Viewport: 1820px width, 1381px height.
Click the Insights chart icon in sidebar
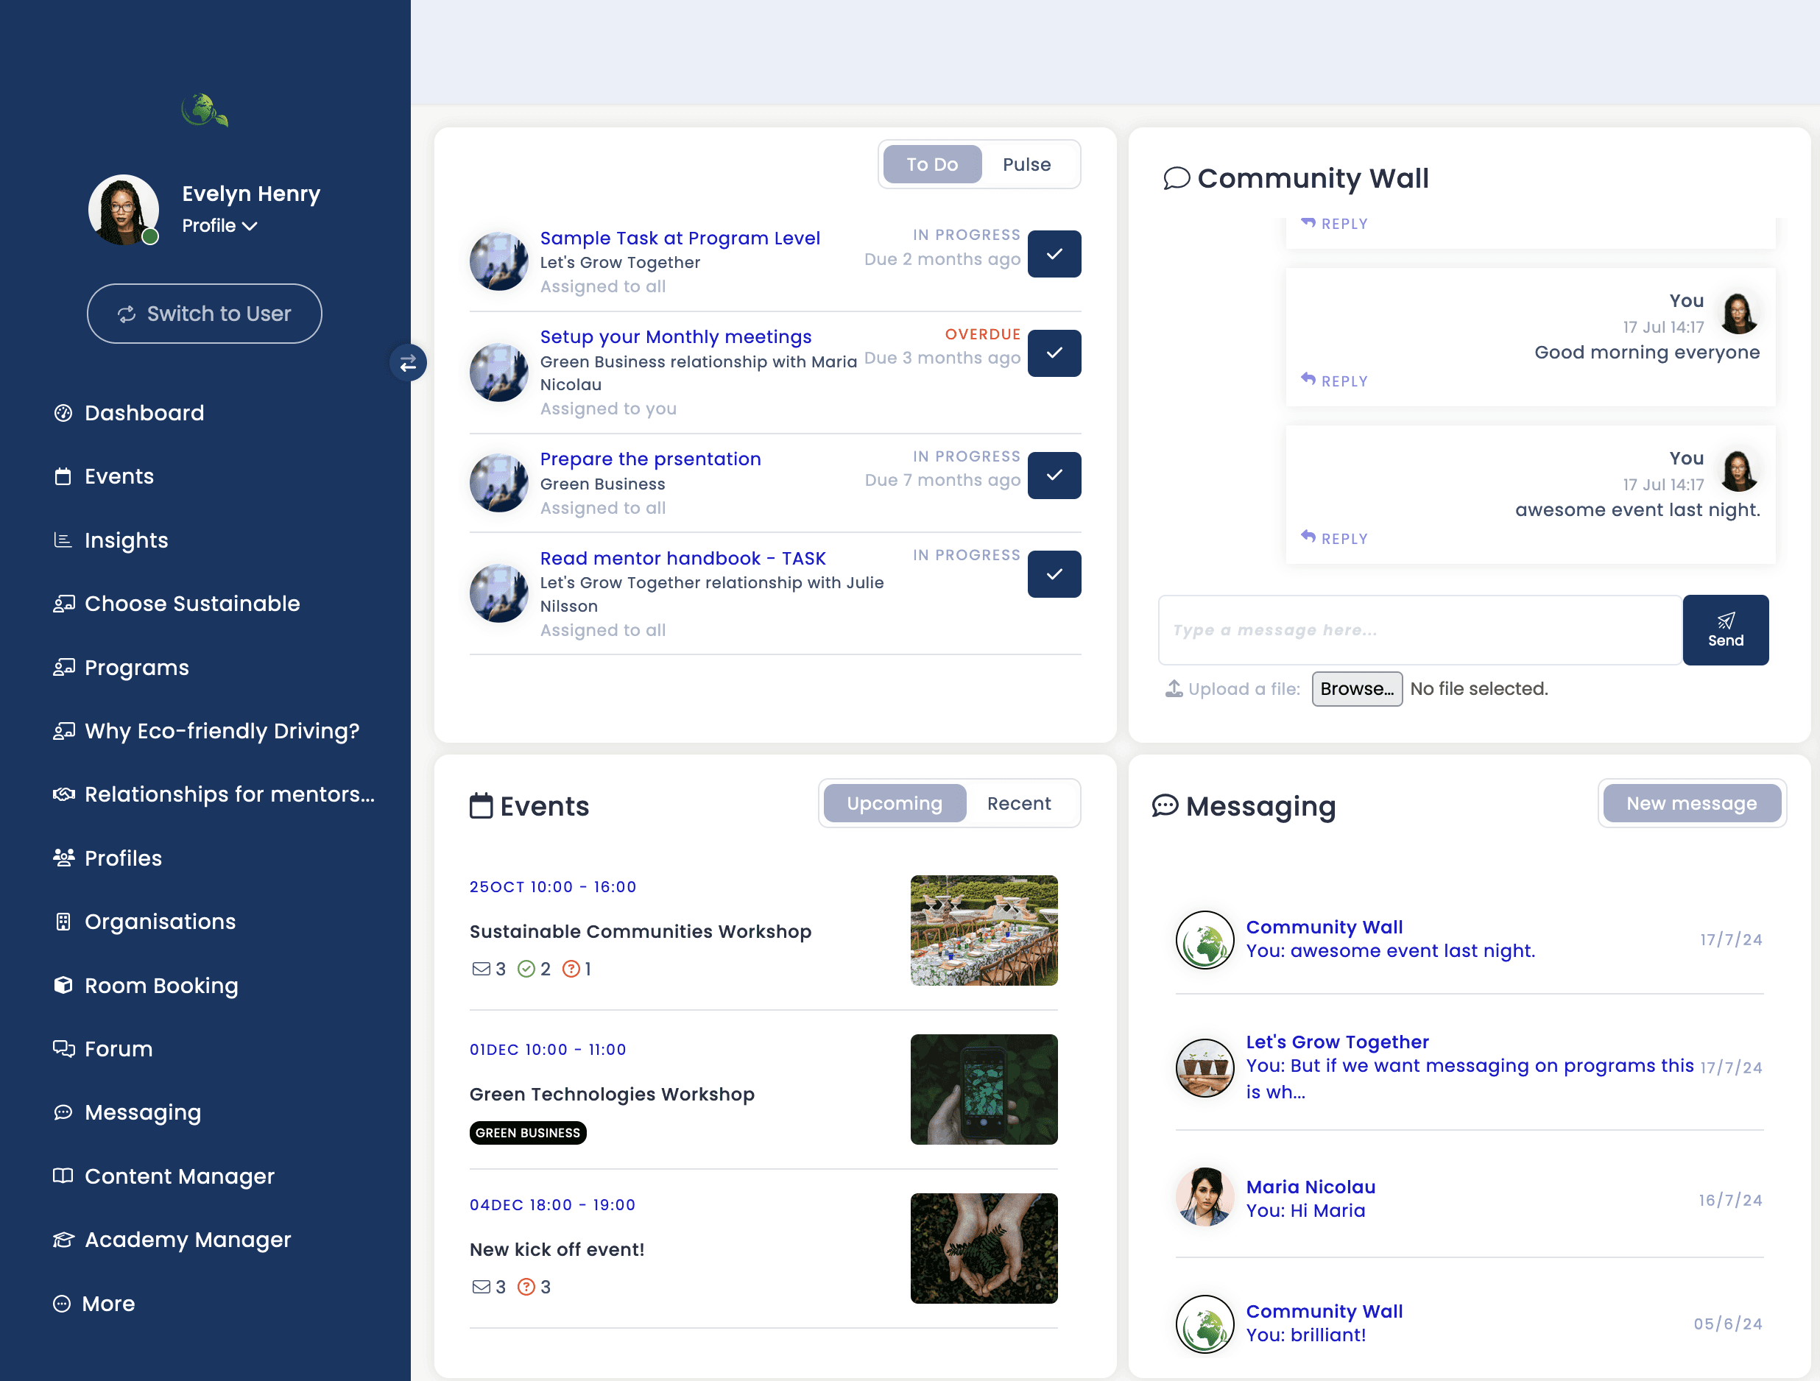pos(63,540)
